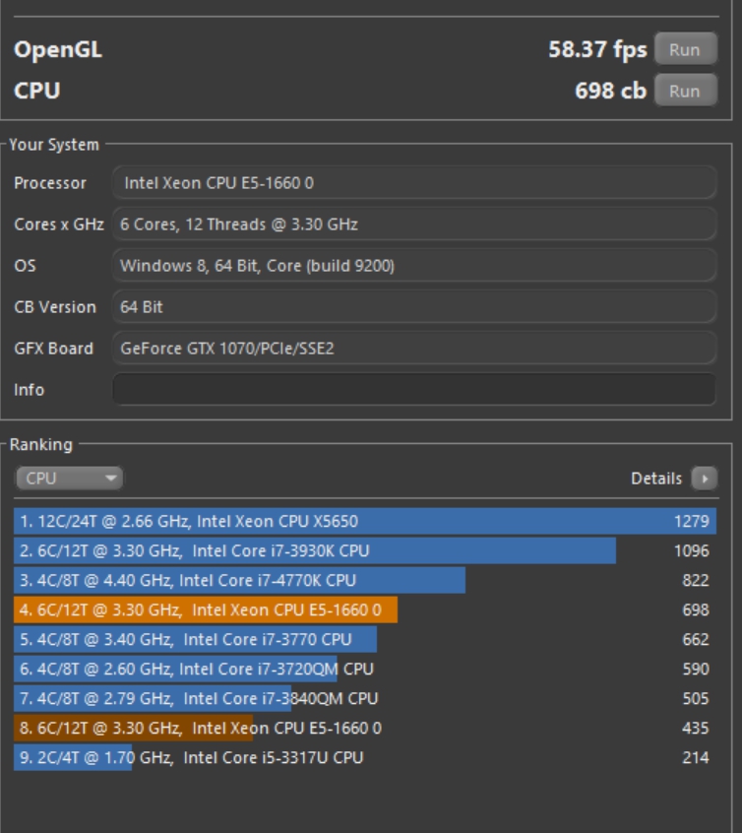
Task: Click the Details label in Ranking
Action: (656, 479)
